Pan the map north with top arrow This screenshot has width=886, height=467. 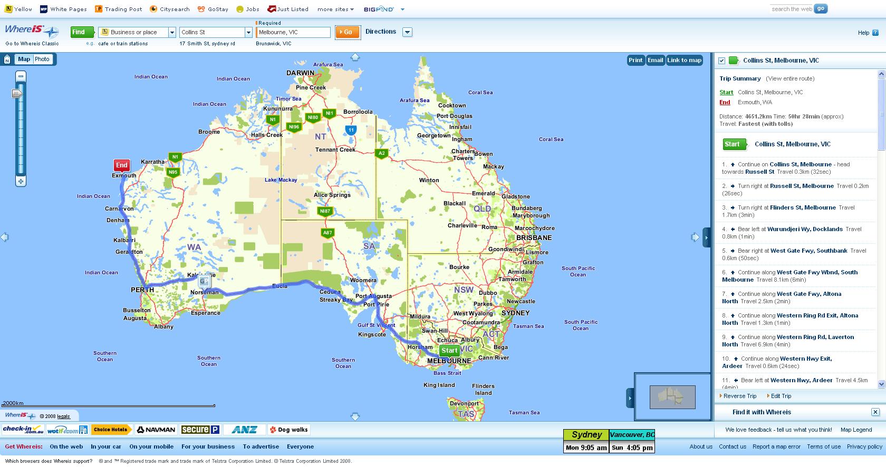click(x=355, y=57)
